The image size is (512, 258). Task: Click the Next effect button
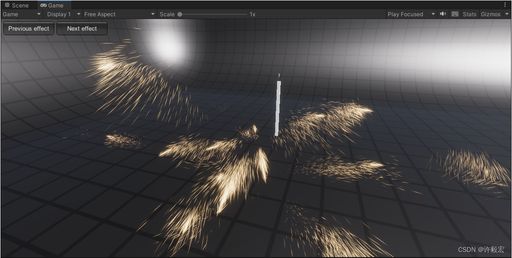coord(82,28)
